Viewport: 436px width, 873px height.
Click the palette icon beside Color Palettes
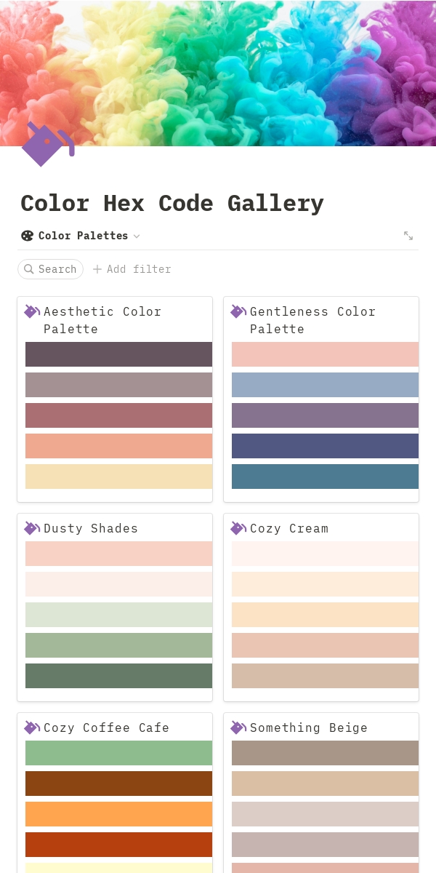[x=28, y=236]
